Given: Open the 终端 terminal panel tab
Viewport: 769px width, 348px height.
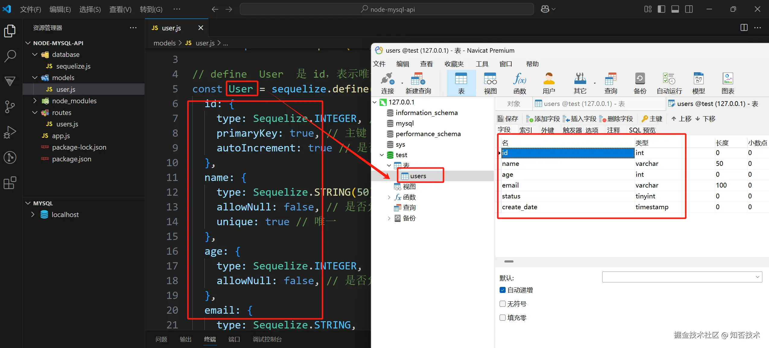Looking at the screenshot, I should point(210,339).
